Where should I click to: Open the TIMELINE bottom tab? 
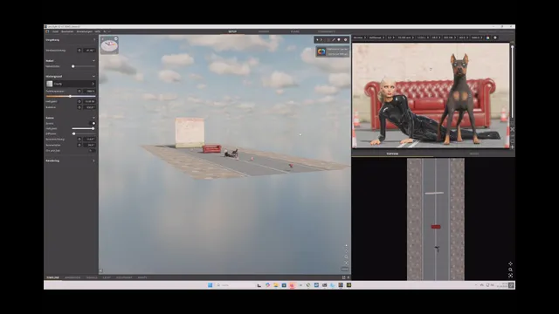[x=52, y=277]
